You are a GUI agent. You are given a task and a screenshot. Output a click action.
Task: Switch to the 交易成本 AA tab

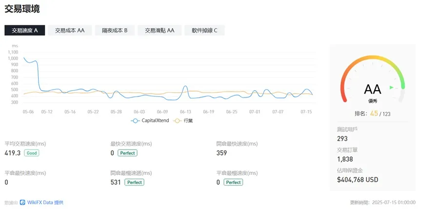[70, 30]
